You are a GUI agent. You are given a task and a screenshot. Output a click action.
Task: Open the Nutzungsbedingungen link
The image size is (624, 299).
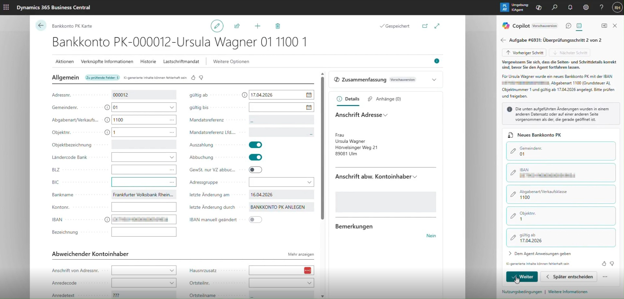click(522, 292)
